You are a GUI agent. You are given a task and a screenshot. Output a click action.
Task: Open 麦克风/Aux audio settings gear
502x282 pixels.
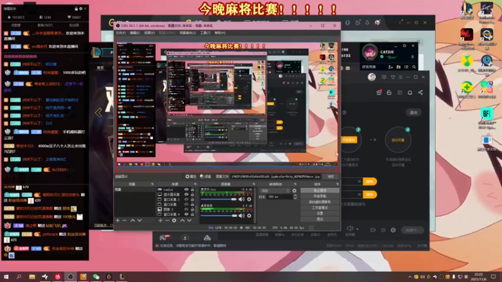[249, 199]
